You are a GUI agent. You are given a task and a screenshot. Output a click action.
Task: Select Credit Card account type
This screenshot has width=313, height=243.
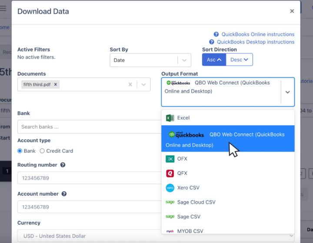(x=42, y=151)
